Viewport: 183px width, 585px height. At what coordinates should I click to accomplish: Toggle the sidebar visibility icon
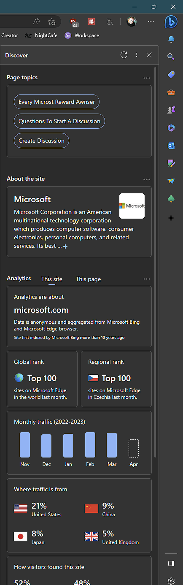point(171,563)
